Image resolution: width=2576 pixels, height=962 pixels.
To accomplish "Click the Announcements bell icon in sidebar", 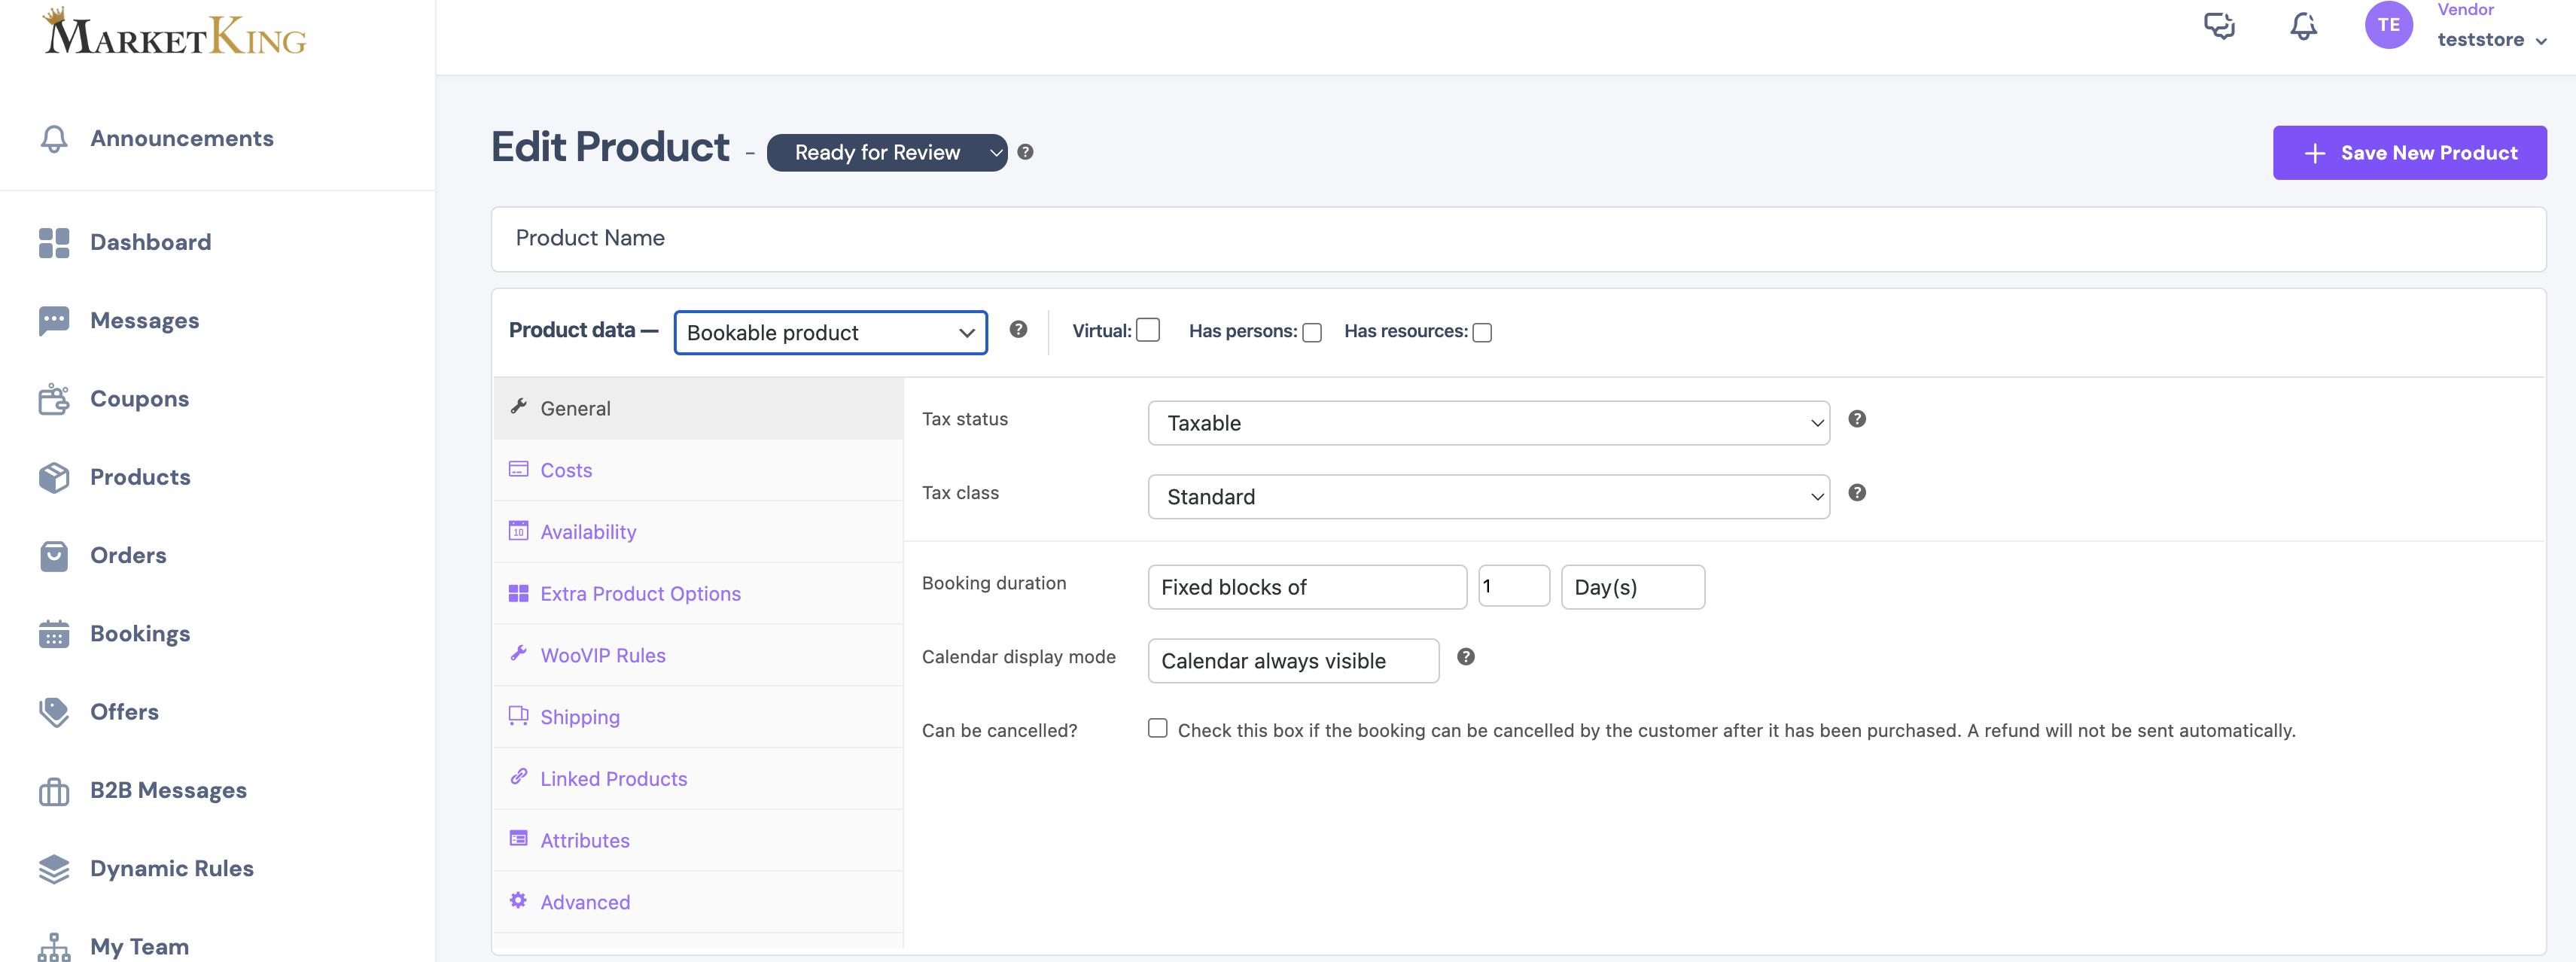I will click(x=54, y=138).
